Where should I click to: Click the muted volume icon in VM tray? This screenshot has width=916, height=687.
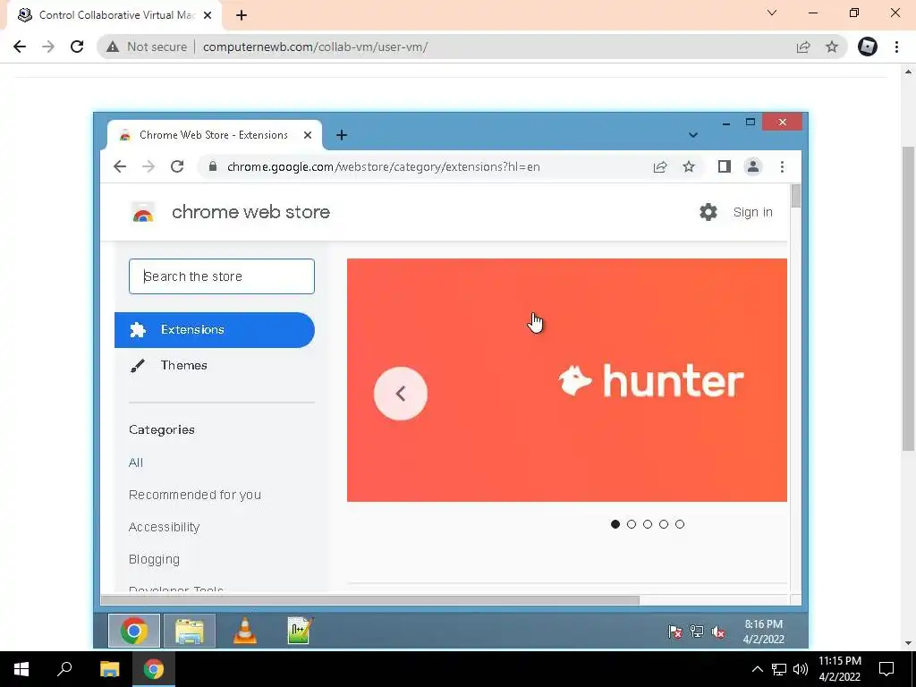[x=718, y=632]
